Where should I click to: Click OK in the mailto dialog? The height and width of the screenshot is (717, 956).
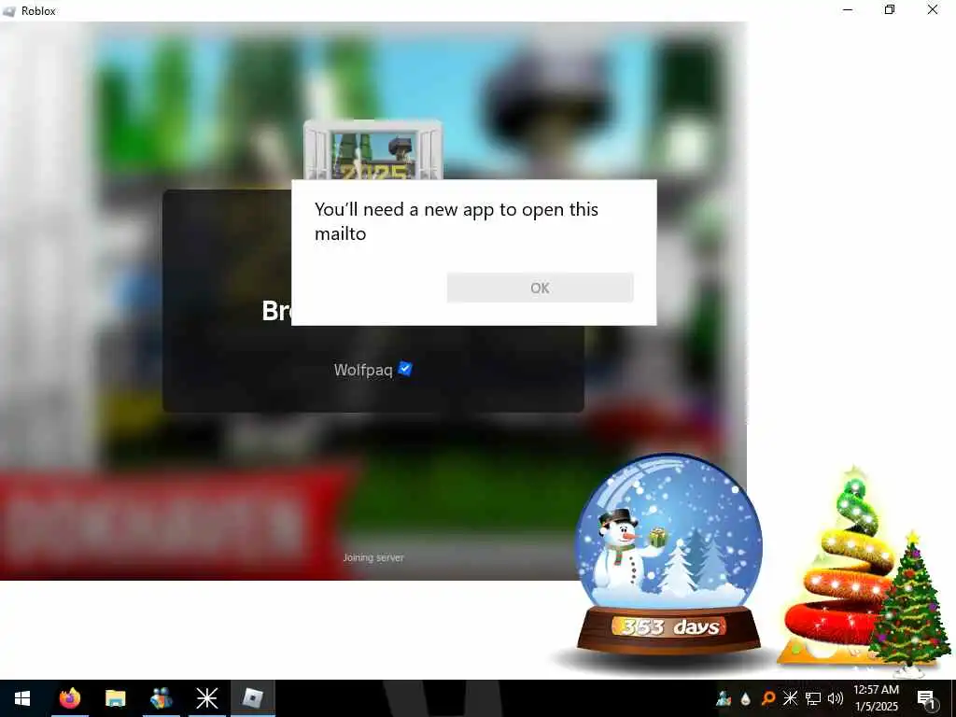(541, 288)
